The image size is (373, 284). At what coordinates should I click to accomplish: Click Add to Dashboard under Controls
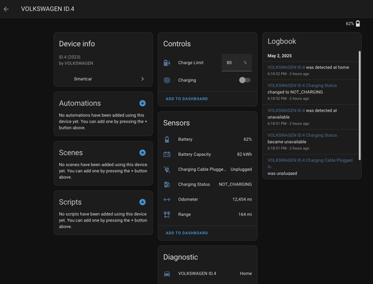tap(186, 99)
